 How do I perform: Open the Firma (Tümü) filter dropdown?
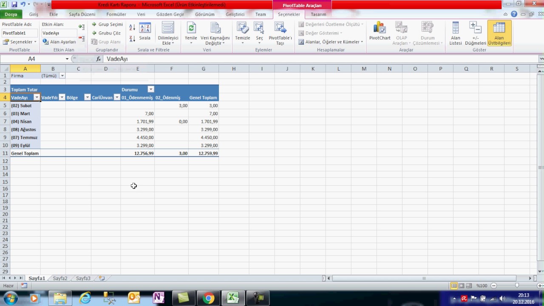[62, 76]
